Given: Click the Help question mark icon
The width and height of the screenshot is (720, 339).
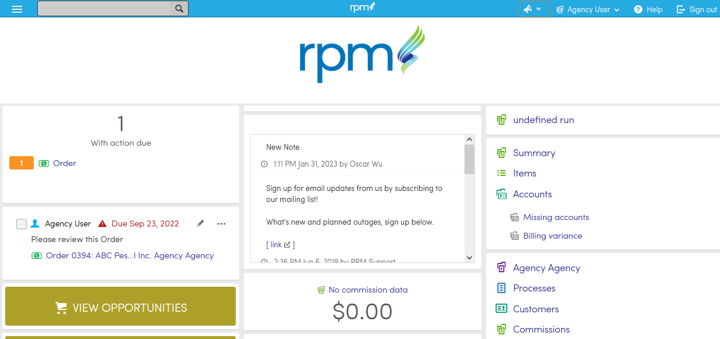Looking at the screenshot, I should point(638,9).
